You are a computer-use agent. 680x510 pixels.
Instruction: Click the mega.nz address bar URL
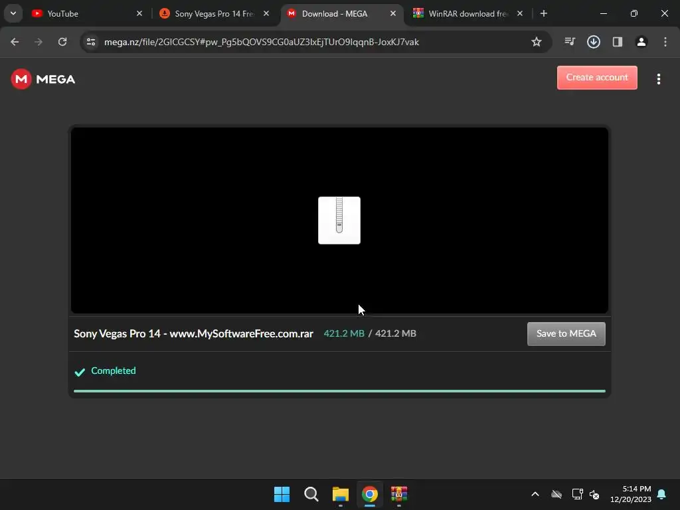pos(262,42)
